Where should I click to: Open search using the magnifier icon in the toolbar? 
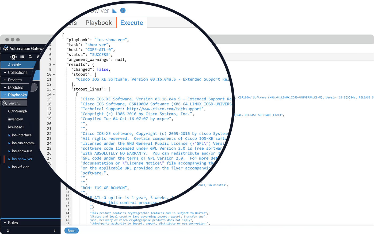pos(30,57)
